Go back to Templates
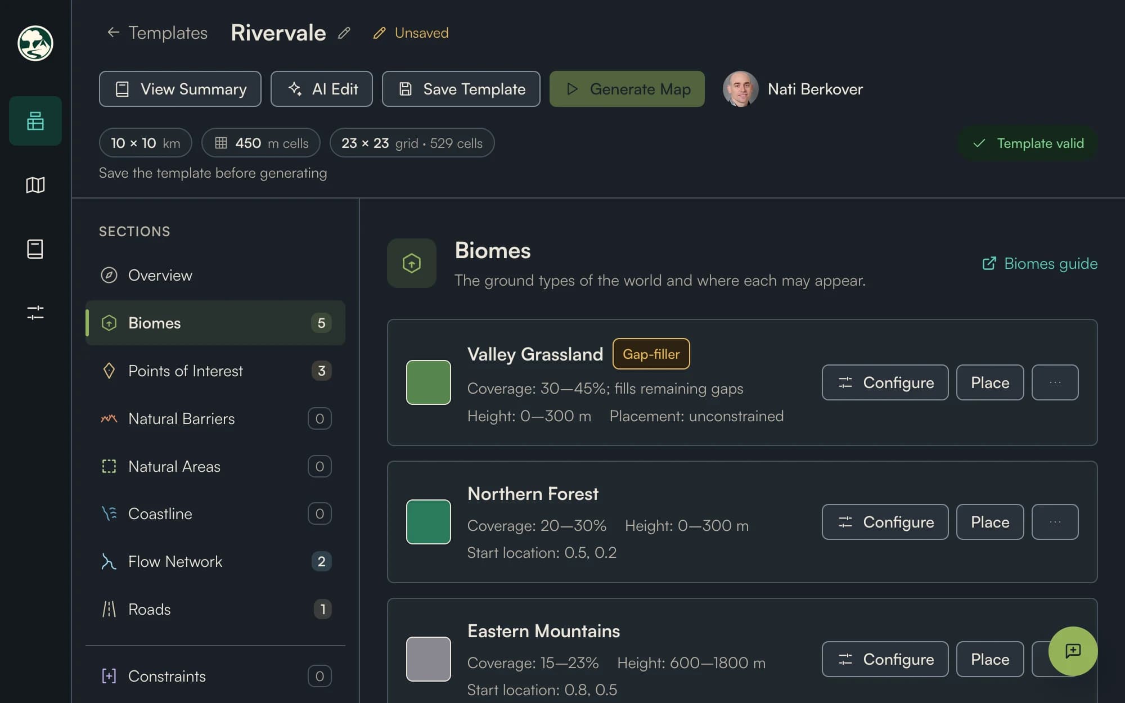Image resolution: width=1125 pixels, height=703 pixels. pyautogui.click(x=157, y=33)
